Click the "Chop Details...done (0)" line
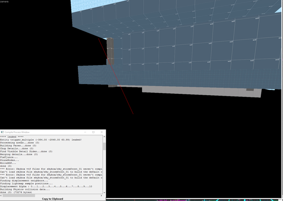The width and height of the screenshot is (283, 201). [16, 148]
